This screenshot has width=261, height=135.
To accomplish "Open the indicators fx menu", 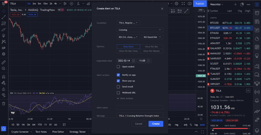I will click(78, 4).
